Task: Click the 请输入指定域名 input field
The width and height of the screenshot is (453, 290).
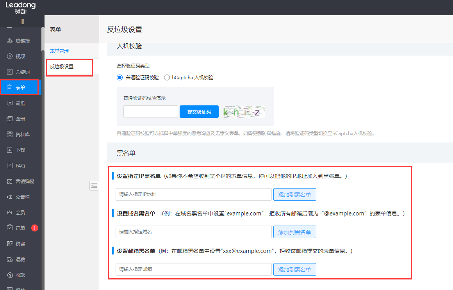Action: pyautogui.click(x=193, y=231)
